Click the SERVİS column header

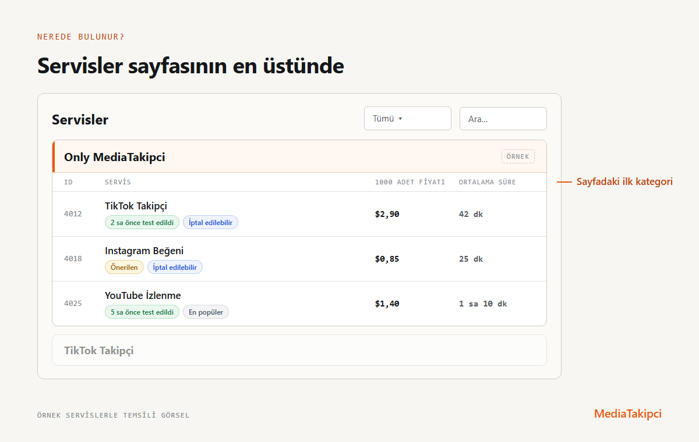pos(118,182)
